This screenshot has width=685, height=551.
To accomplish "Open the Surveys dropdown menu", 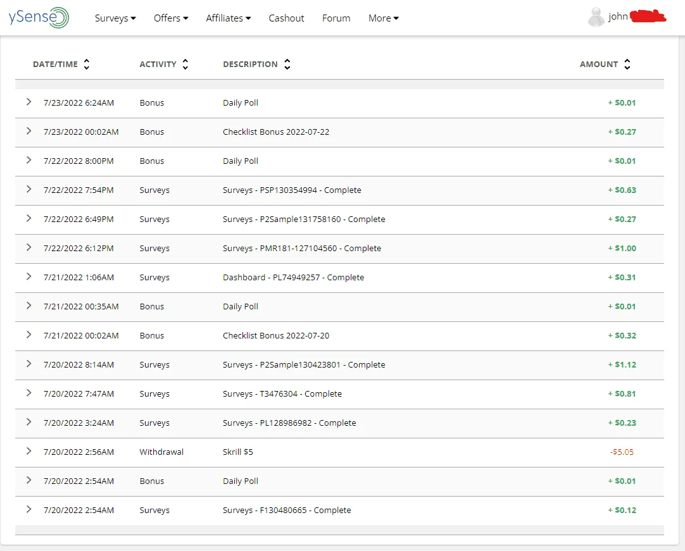I will click(x=115, y=18).
